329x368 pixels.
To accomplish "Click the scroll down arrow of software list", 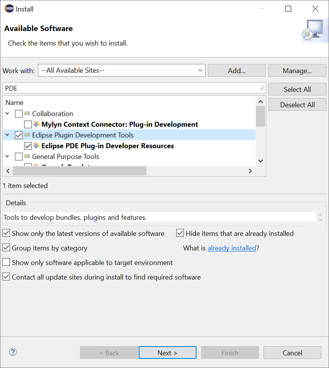I will pyautogui.click(x=260, y=161).
